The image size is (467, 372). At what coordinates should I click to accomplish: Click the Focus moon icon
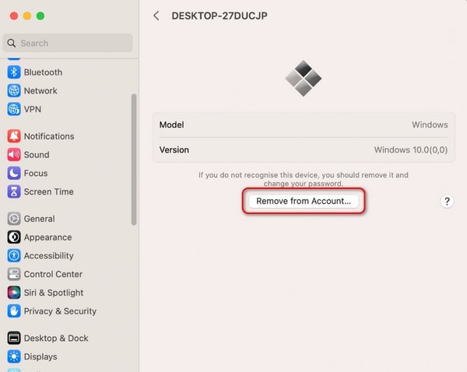click(x=14, y=173)
